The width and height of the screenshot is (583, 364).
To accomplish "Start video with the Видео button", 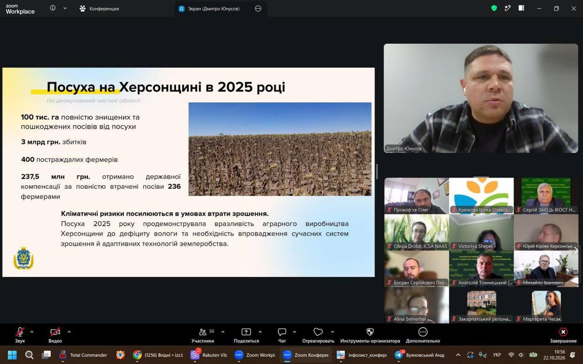I will click(x=55, y=335).
